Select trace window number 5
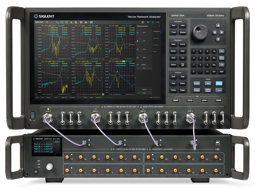This screenshot has width=255, height=189. click(x=70, y=94)
